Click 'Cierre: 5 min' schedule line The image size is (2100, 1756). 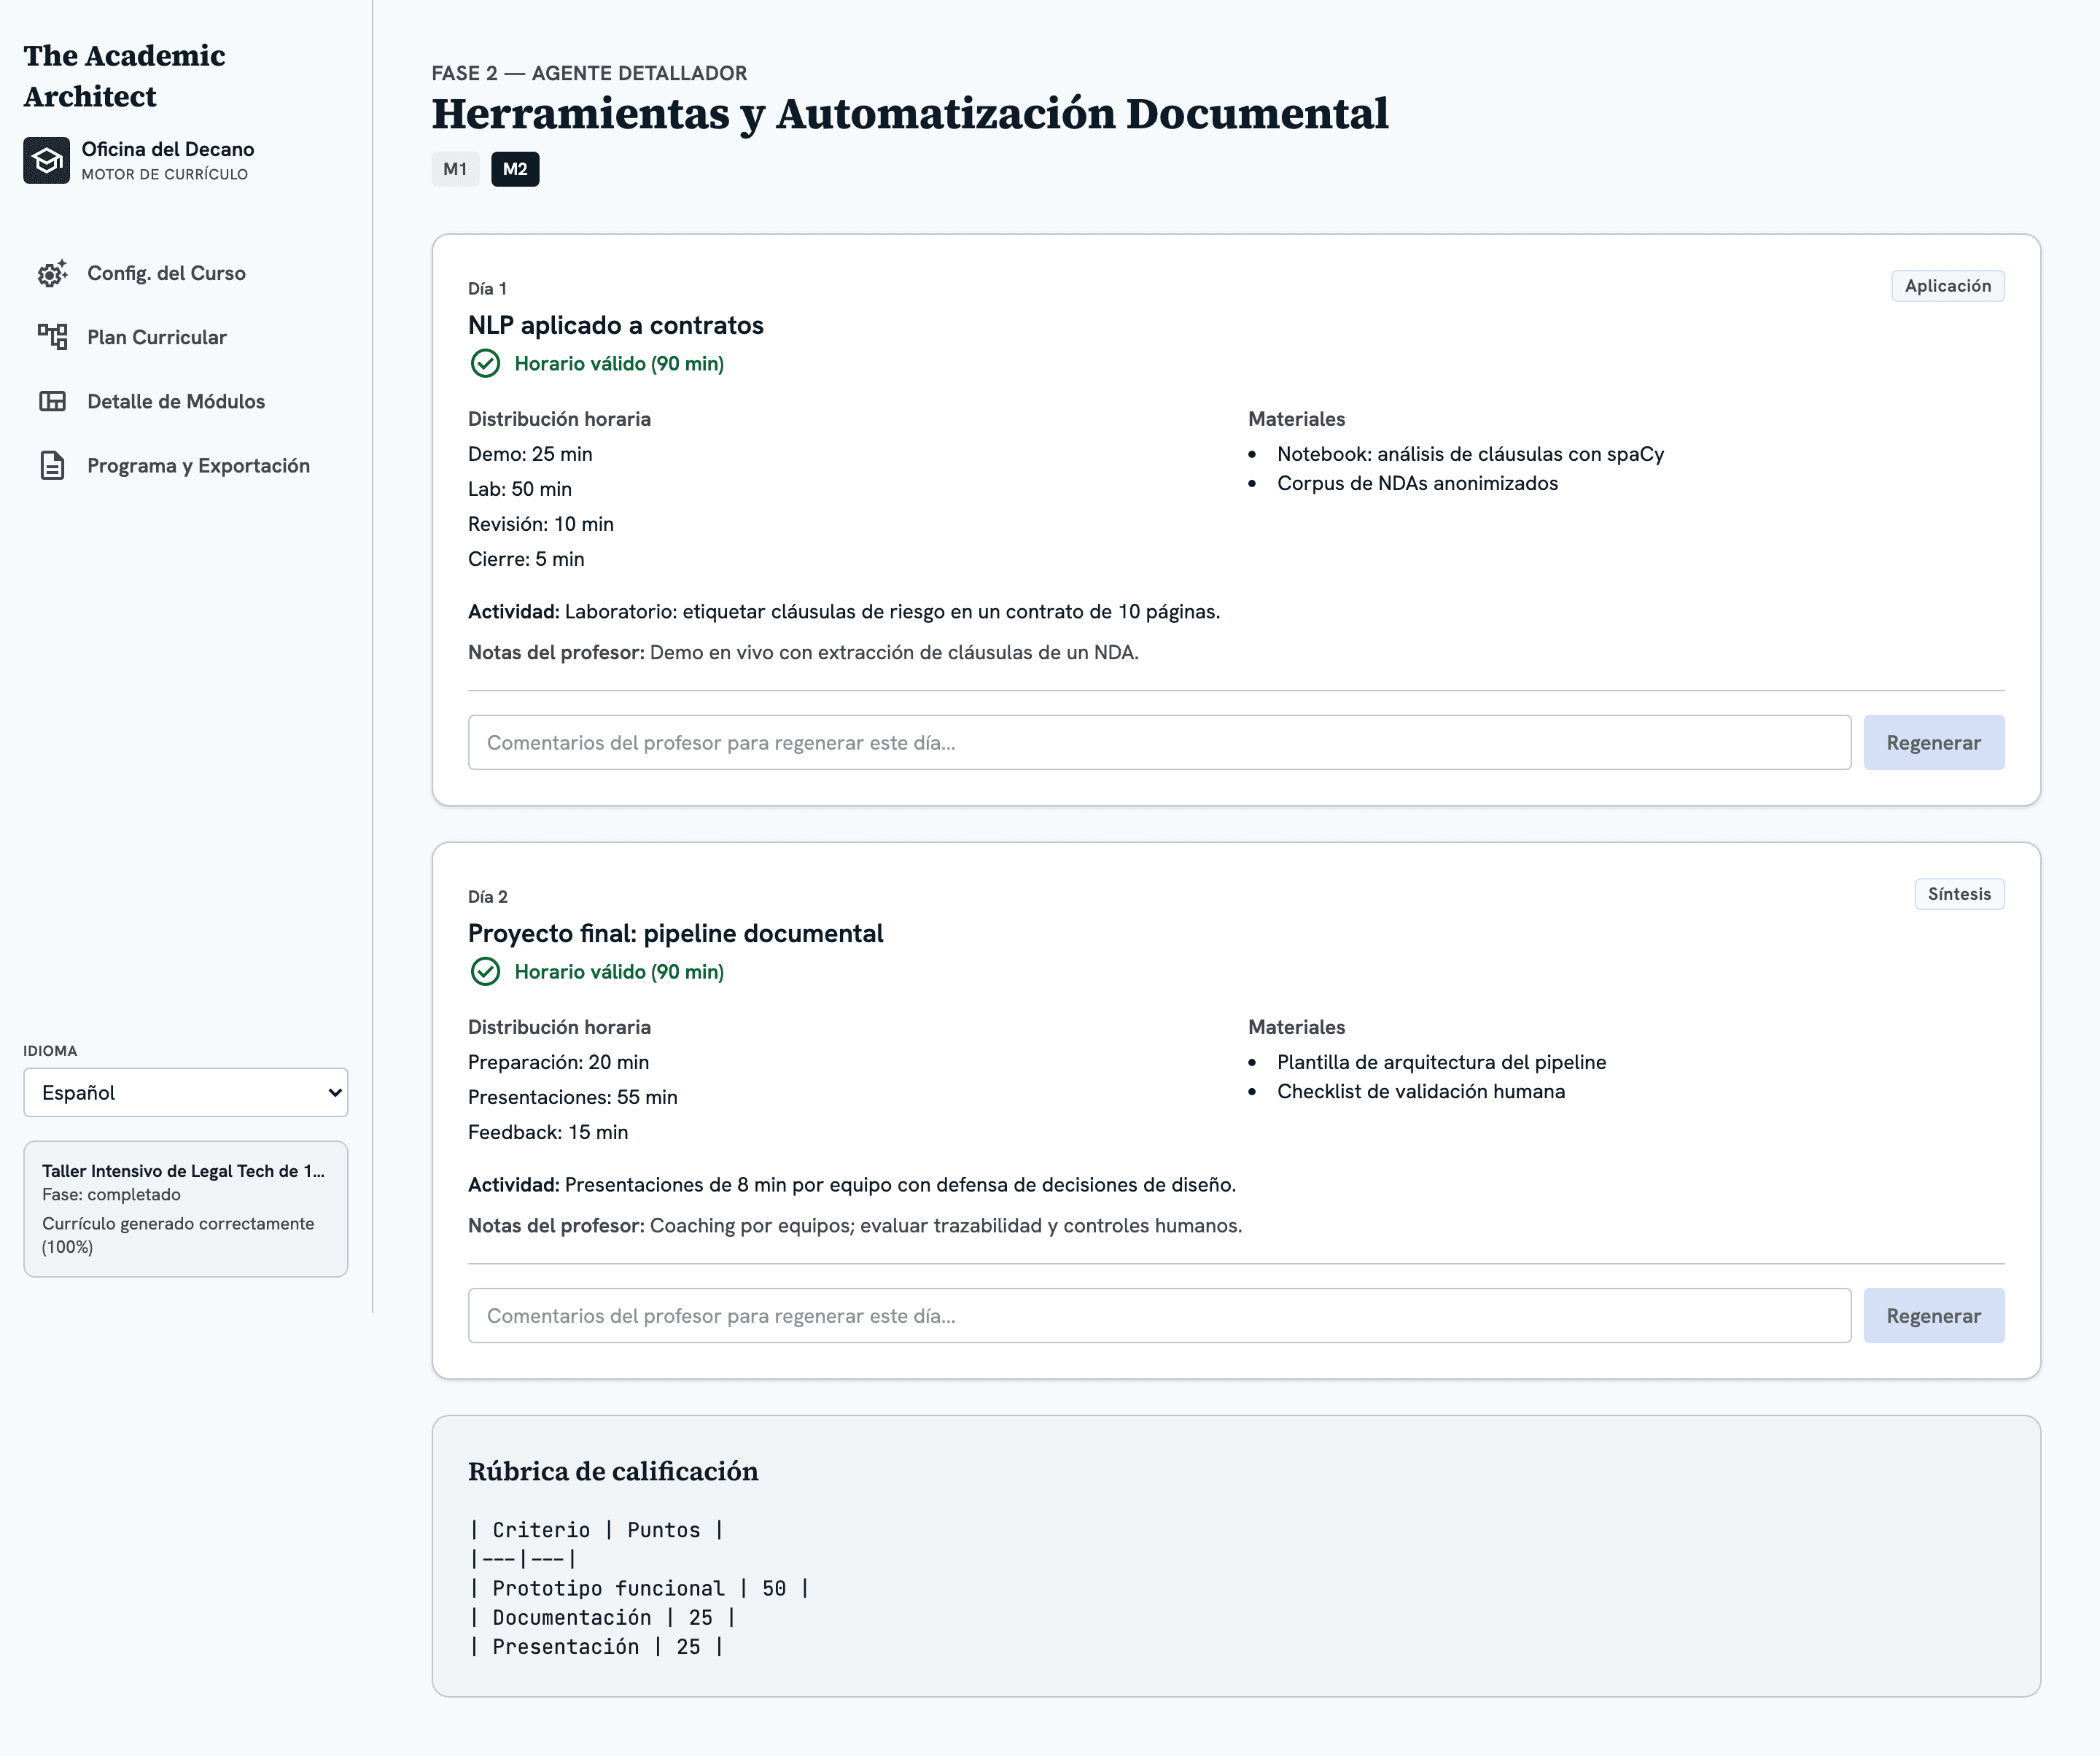click(x=526, y=559)
